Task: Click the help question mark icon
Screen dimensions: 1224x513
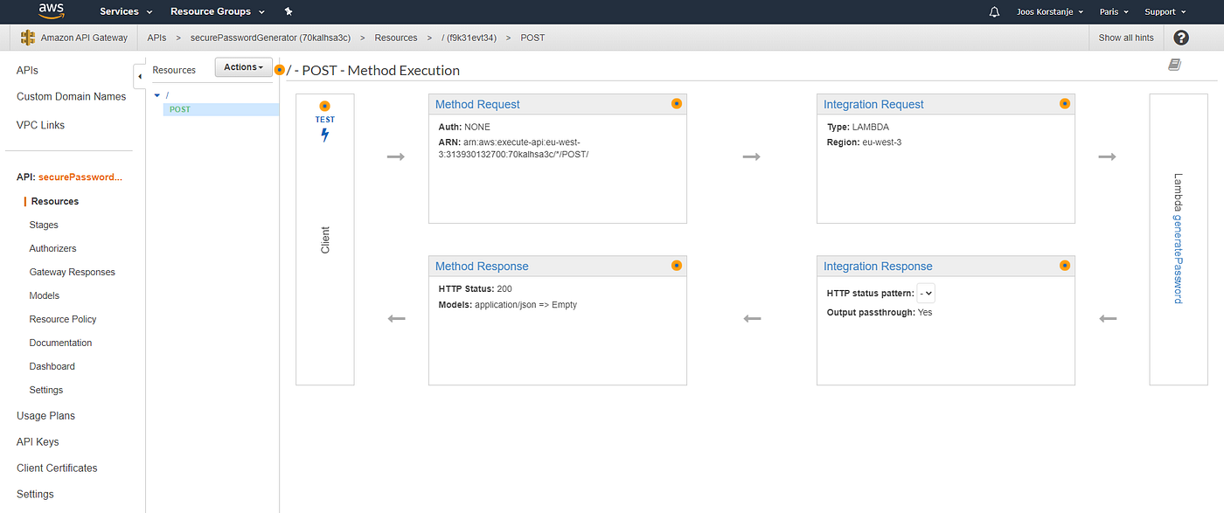Action: click(1181, 38)
